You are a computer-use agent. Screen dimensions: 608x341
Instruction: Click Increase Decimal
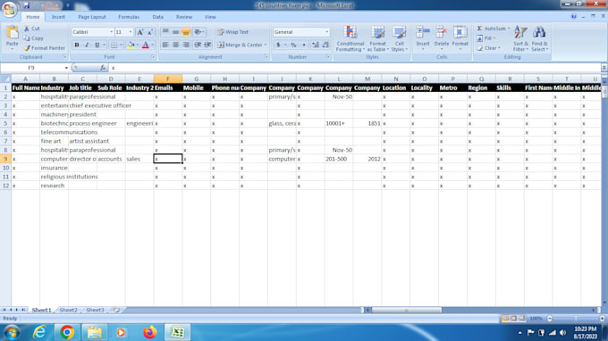(x=316, y=45)
